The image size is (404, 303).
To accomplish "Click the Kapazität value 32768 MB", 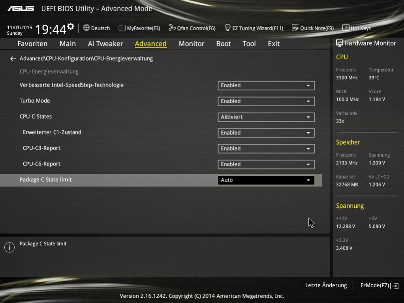I will [x=347, y=184].
